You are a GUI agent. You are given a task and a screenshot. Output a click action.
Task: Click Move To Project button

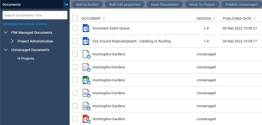pyautogui.click(x=202, y=5)
